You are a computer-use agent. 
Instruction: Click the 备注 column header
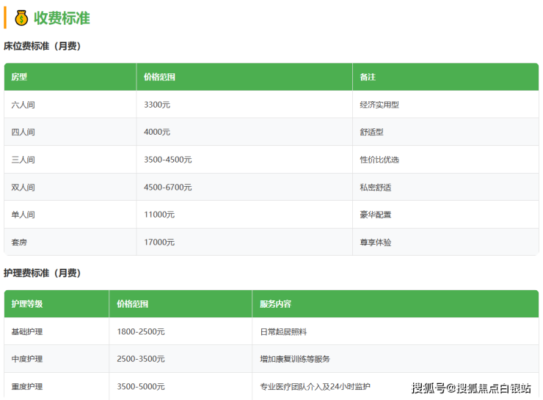(368, 77)
